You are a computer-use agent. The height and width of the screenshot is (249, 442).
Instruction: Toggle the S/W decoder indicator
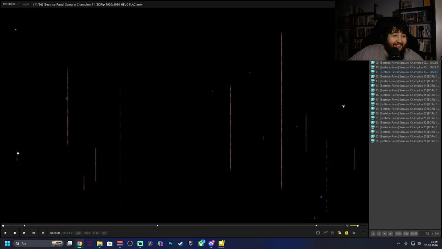point(78,233)
